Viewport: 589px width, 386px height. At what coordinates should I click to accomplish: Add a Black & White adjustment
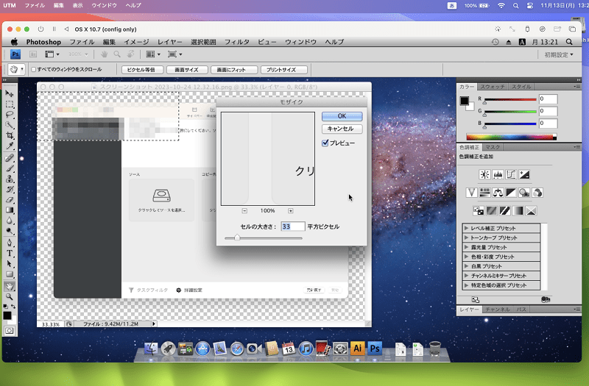[x=511, y=193]
